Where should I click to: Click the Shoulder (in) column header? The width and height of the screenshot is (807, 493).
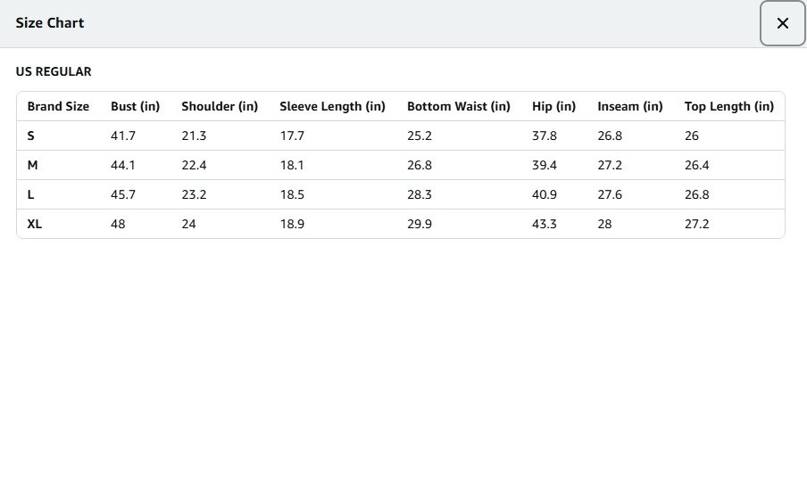pos(220,106)
